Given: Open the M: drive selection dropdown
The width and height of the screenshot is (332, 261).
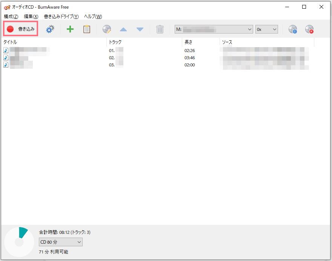Looking at the screenshot, I should 249,29.
